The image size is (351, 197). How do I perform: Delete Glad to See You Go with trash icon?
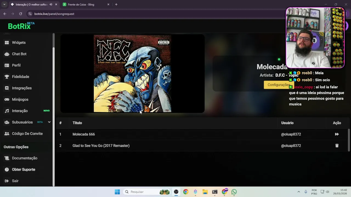(x=337, y=146)
